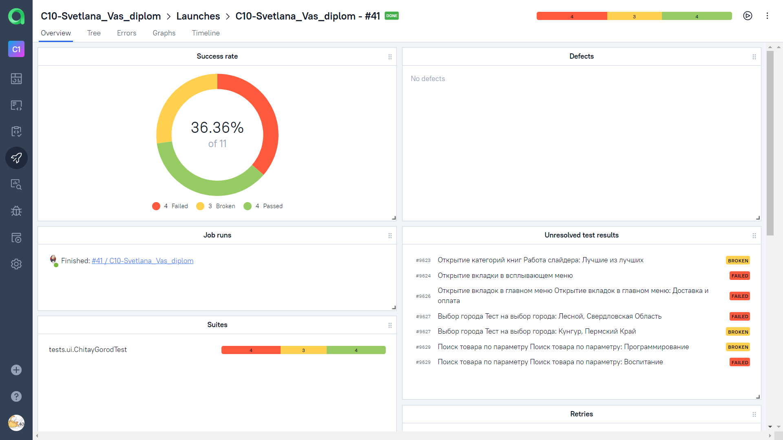This screenshot has height=440, width=783.
Task: Open the Jobs sidebar icon
Action: (x=16, y=238)
